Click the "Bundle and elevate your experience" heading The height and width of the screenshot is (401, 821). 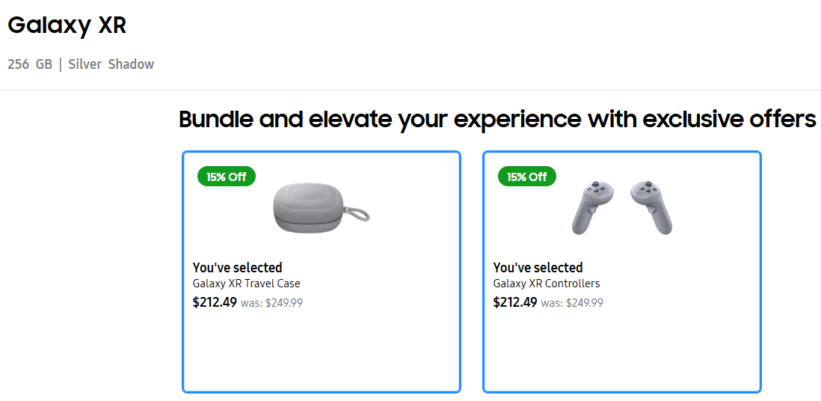497,119
